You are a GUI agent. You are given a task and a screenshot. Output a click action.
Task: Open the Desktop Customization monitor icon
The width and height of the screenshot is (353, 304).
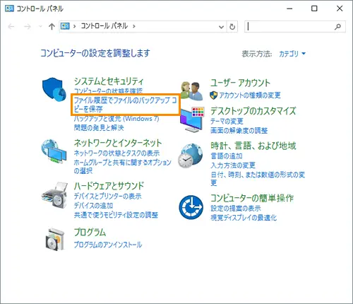[x=191, y=119]
